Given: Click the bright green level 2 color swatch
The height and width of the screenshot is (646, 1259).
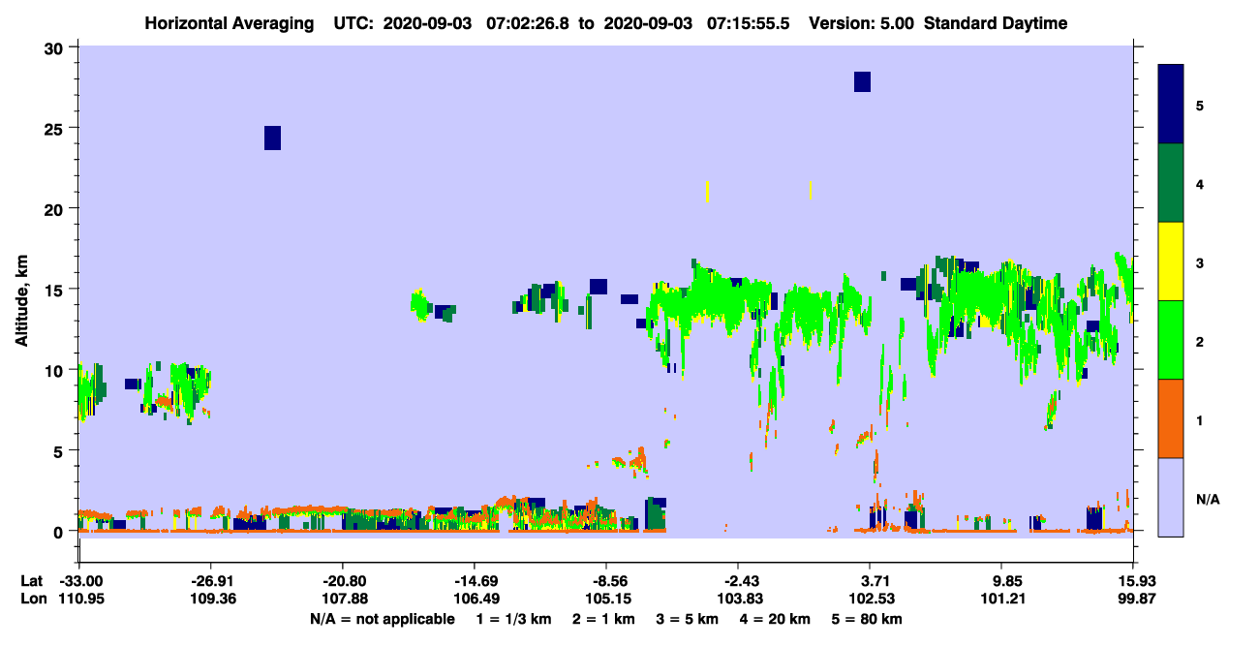Looking at the screenshot, I should (x=1171, y=340).
